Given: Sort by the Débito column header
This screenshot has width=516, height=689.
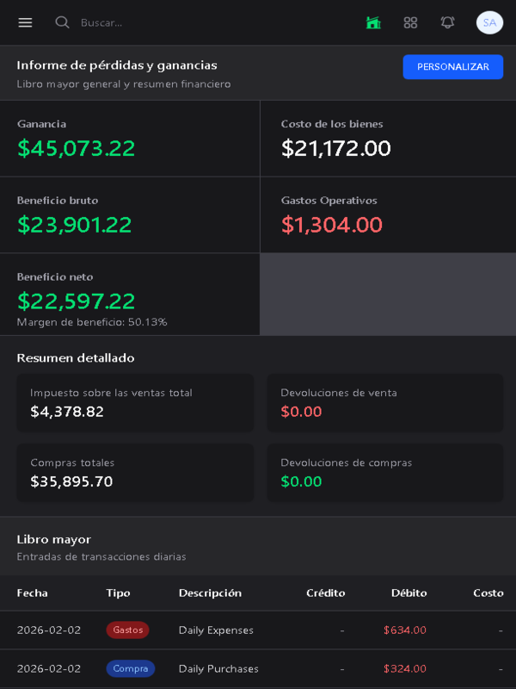Looking at the screenshot, I should tap(408, 593).
